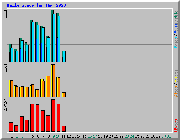Screen dimensions: 180x140
Task: Click the tallest orange Sites bar, day 9
Action: [54, 80]
